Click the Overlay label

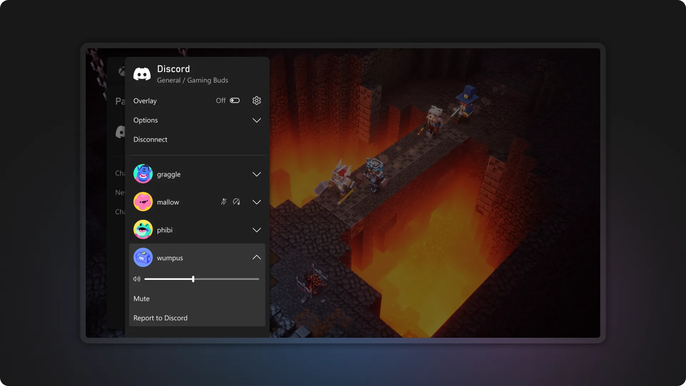145,101
